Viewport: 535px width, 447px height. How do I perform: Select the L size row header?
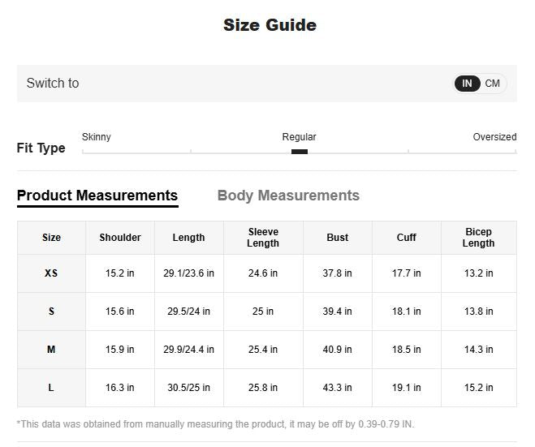click(x=51, y=388)
